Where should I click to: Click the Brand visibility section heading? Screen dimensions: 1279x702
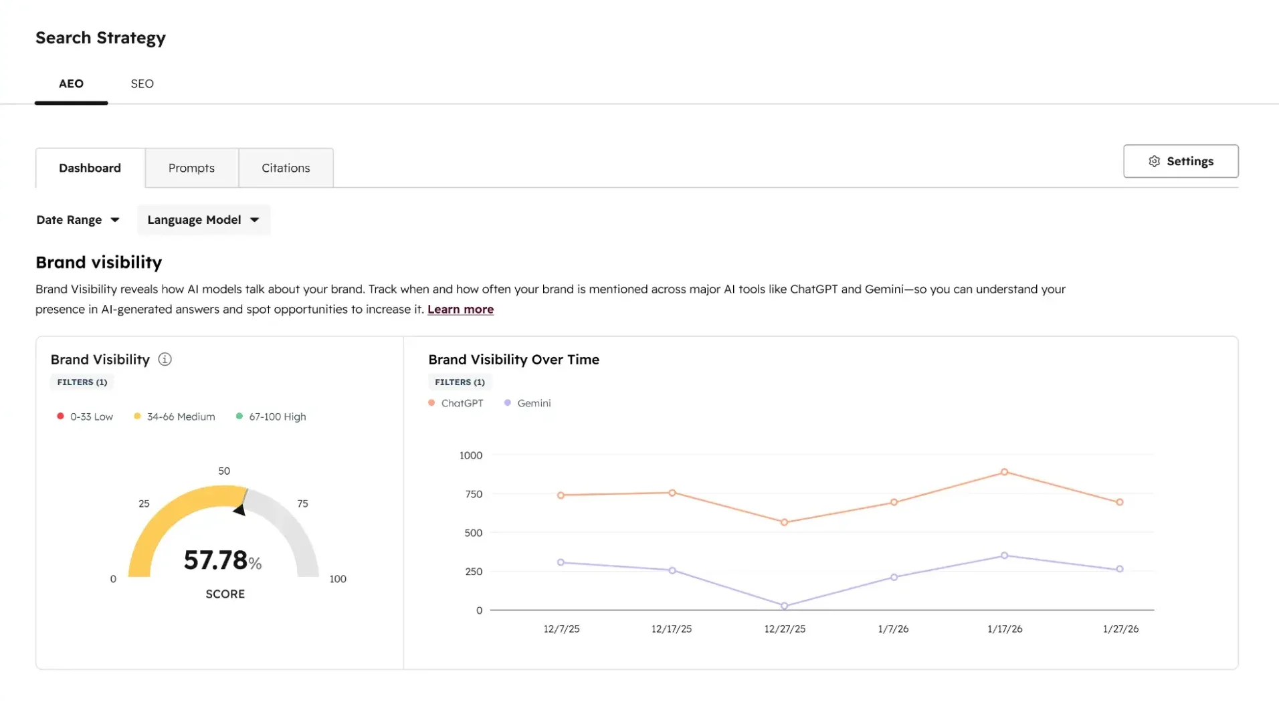pos(99,262)
